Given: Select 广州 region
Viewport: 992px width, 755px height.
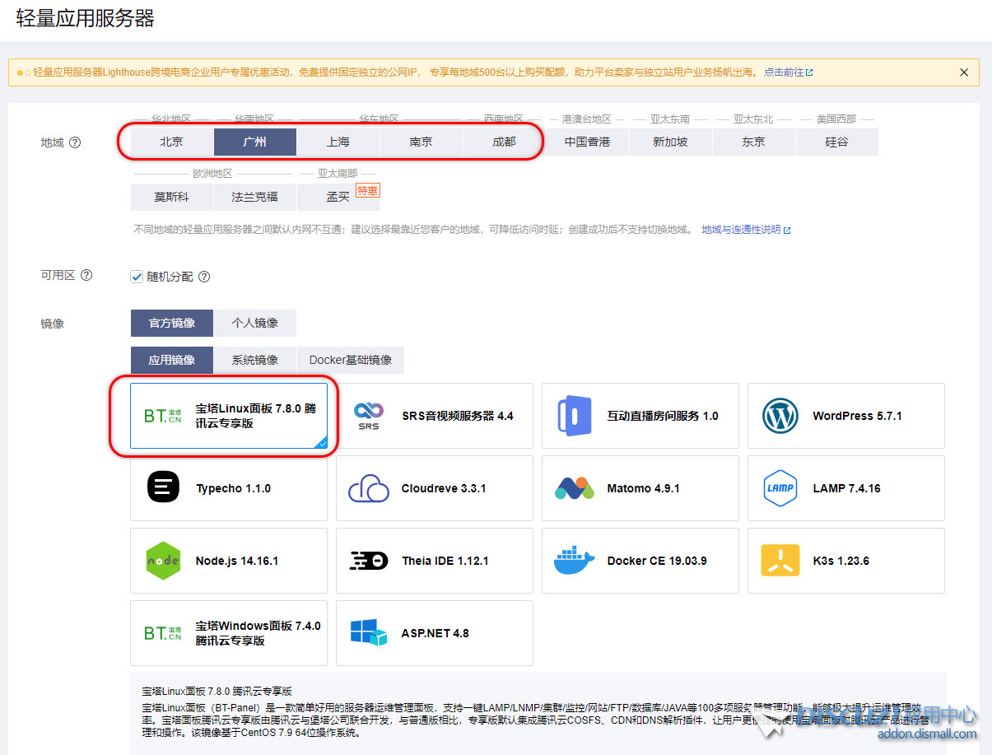Looking at the screenshot, I should point(255,142).
